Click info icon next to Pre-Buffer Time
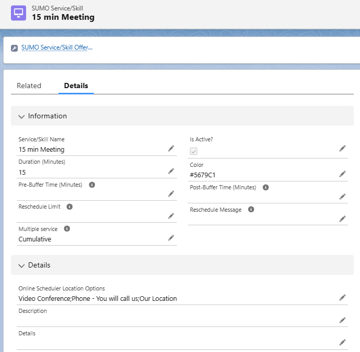The image size is (360, 352). click(92, 185)
